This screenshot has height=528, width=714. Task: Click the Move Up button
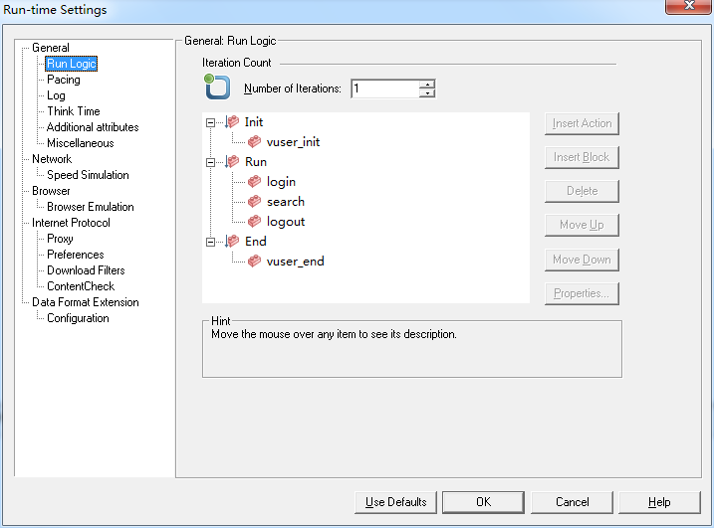[582, 225]
